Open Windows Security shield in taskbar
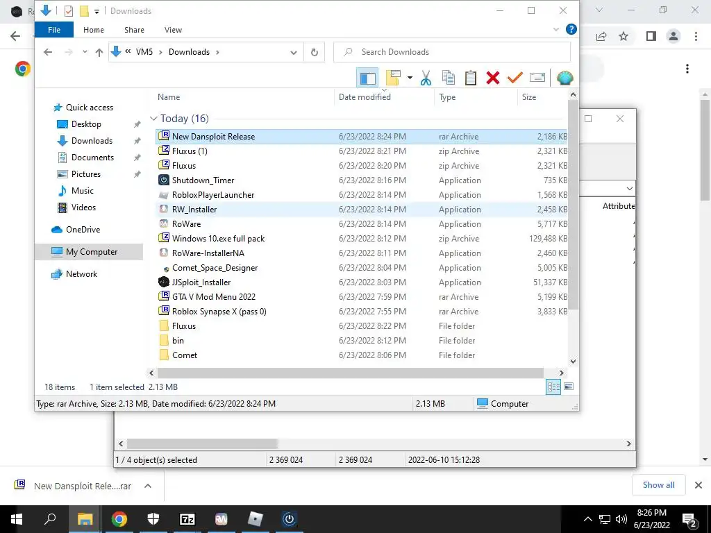The width and height of the screenshot is (711, 533). point(153,519)
